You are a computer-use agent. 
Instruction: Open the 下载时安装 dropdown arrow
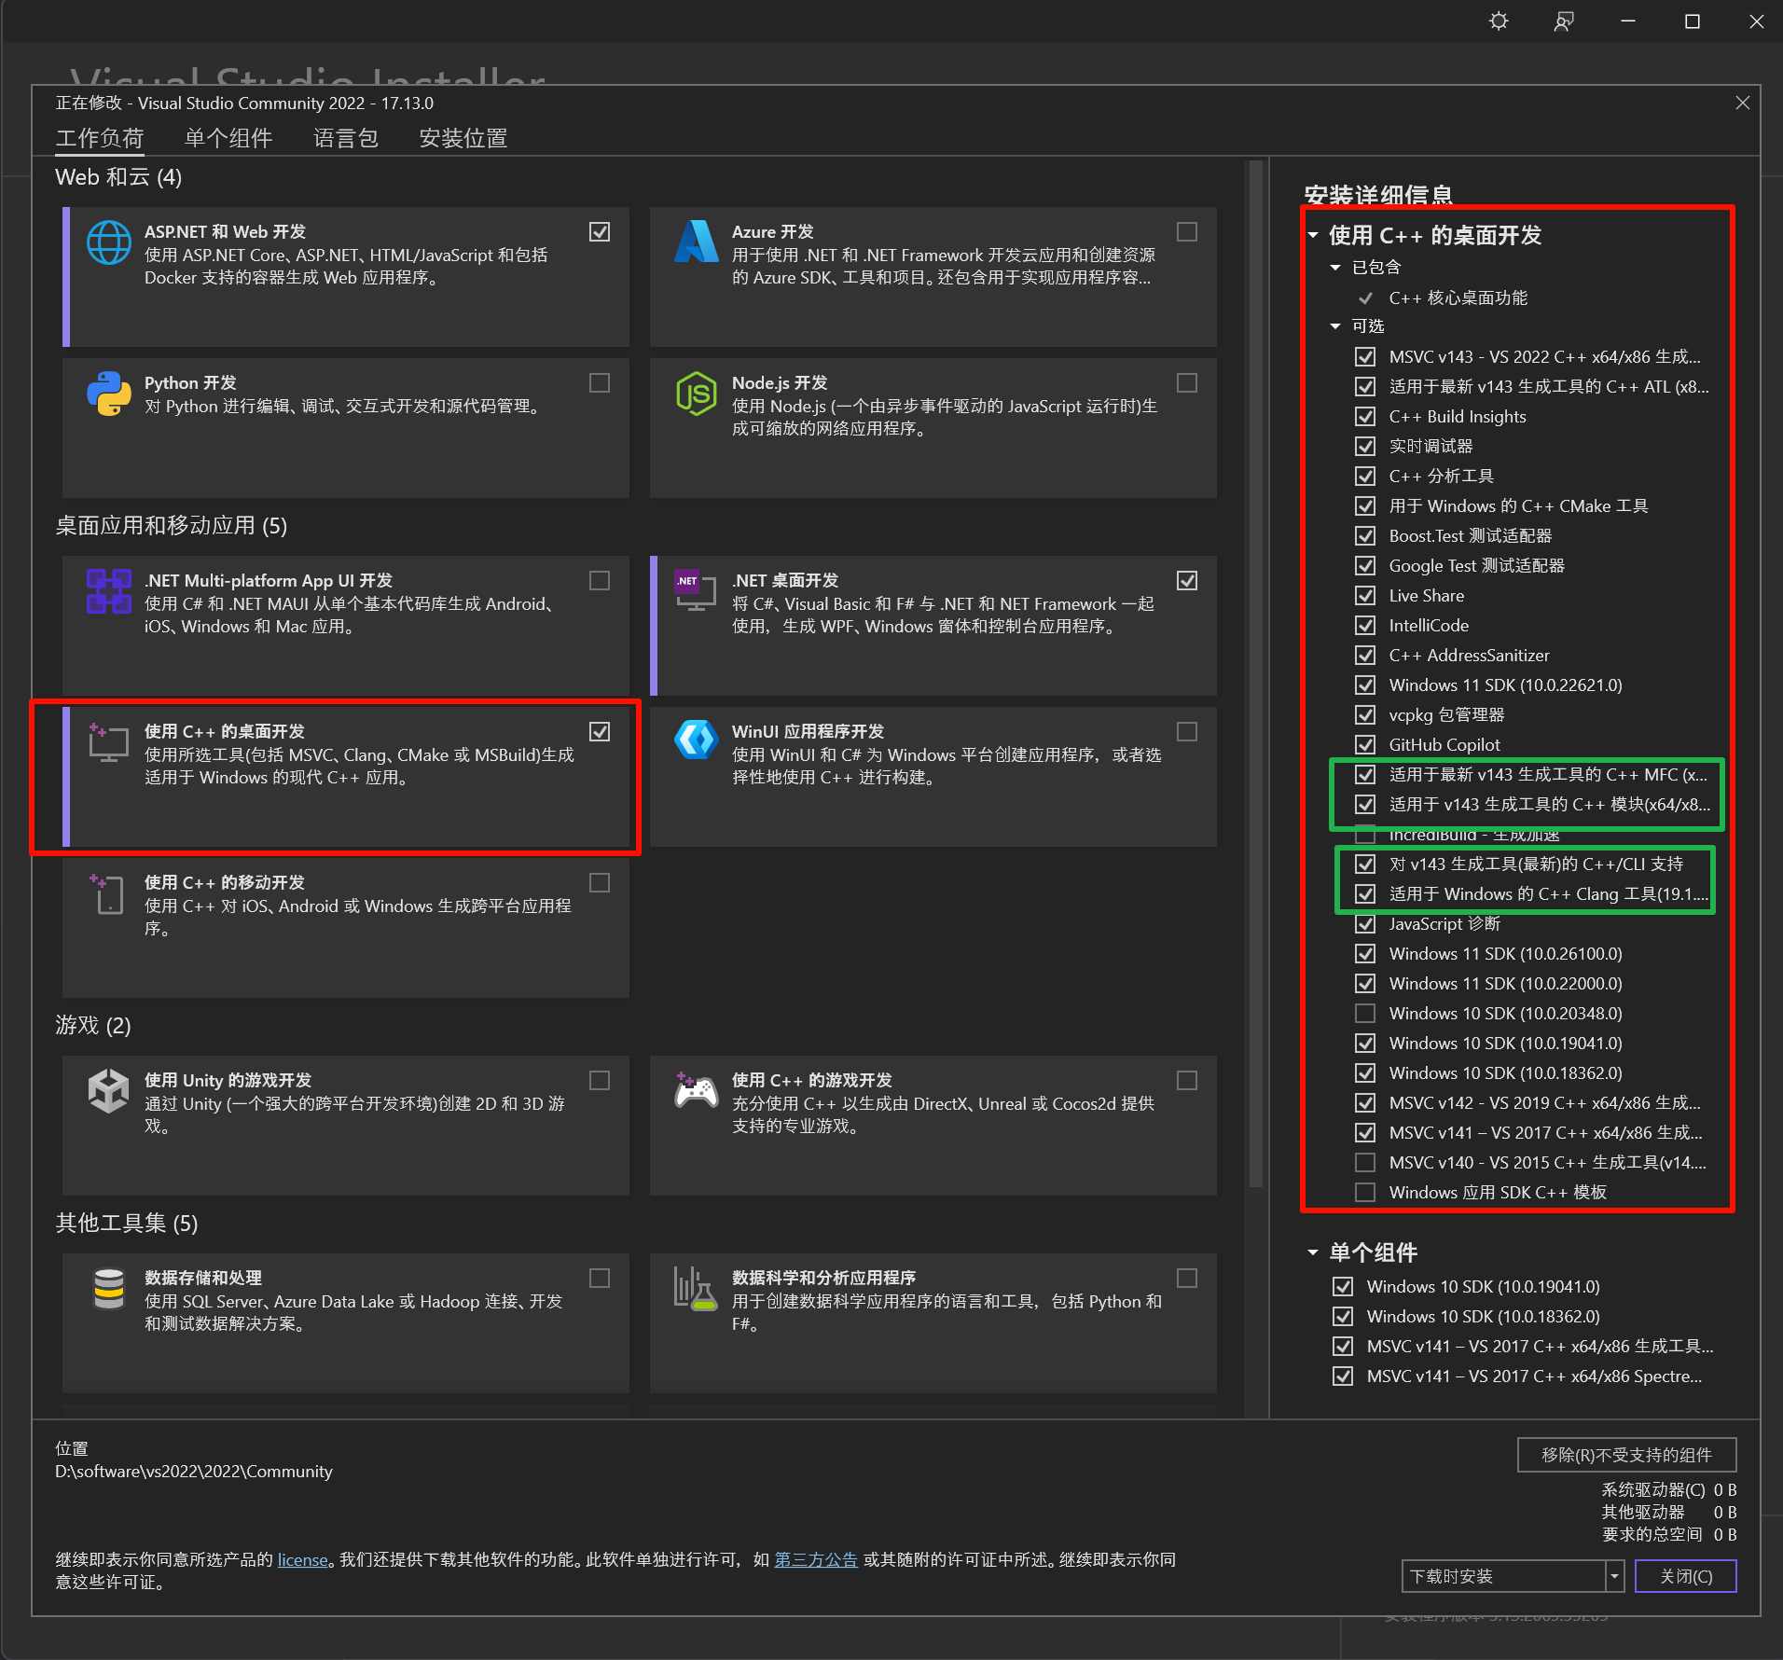point(1614,1576)
